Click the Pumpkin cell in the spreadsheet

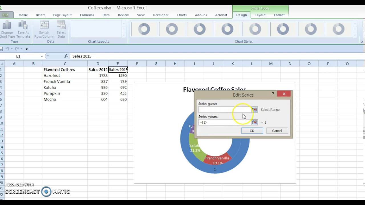65,93
